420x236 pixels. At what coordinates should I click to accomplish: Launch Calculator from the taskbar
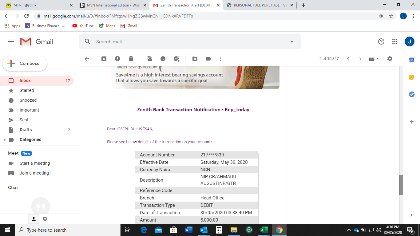pos(219,230)
